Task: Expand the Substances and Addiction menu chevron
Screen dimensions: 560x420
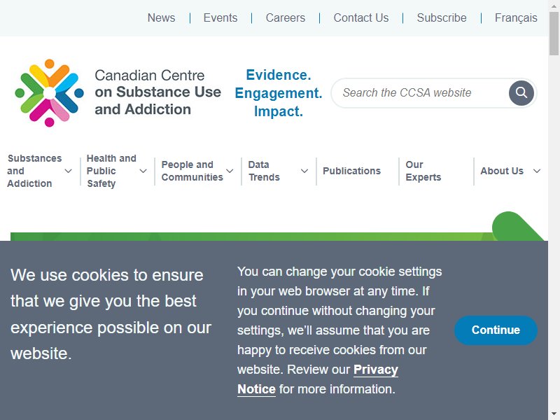Action: (68, 171)
